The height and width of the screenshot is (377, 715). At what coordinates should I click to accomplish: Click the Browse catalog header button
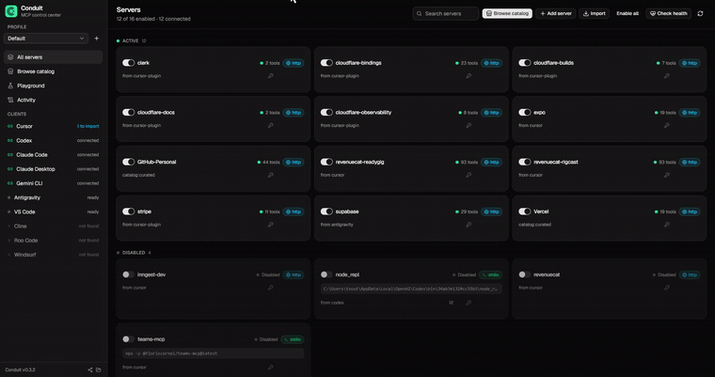click(507, 14)
